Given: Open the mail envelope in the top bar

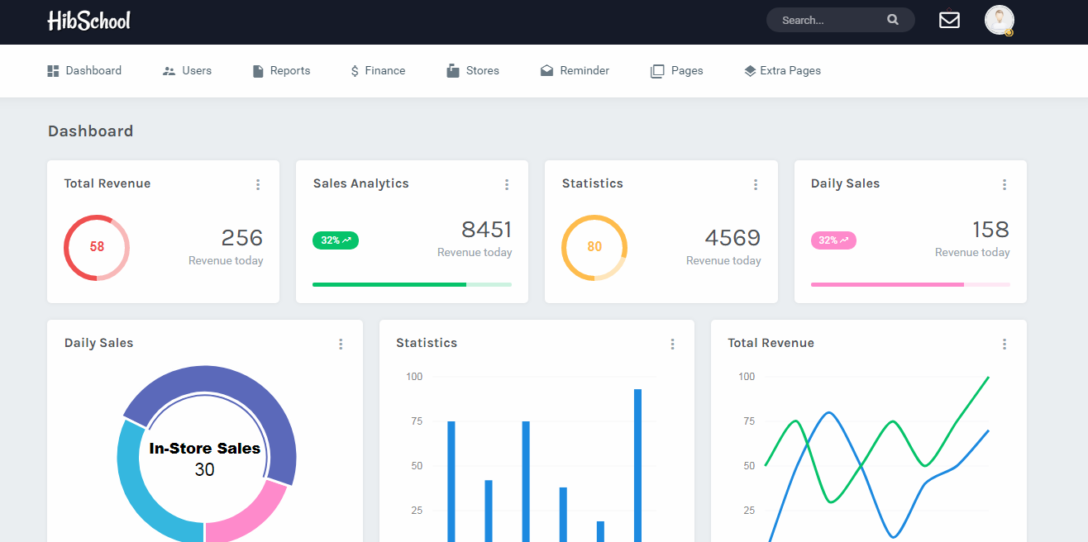Looking at the screenshot, I should pos(949,19).
